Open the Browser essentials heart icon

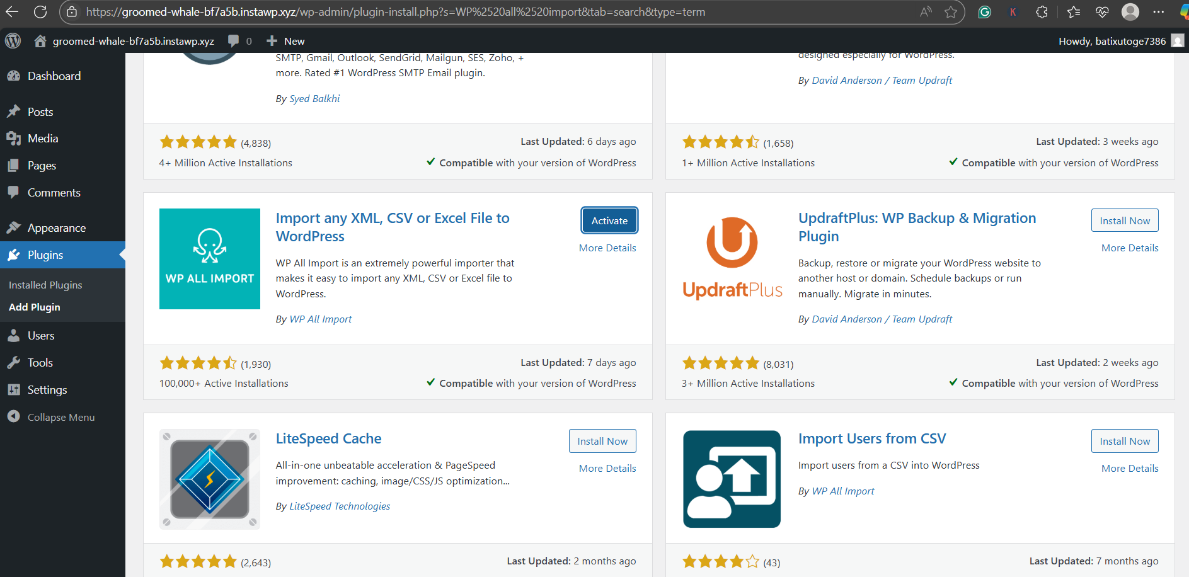coord(1102,12)
